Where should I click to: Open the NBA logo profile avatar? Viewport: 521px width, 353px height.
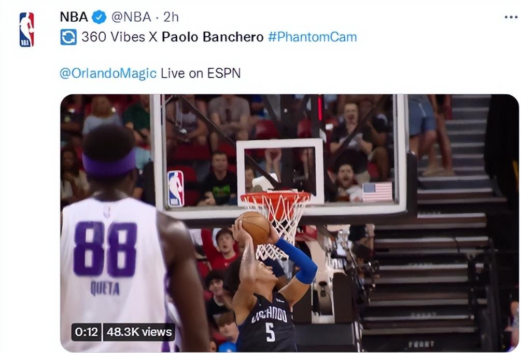click(26, 30)
